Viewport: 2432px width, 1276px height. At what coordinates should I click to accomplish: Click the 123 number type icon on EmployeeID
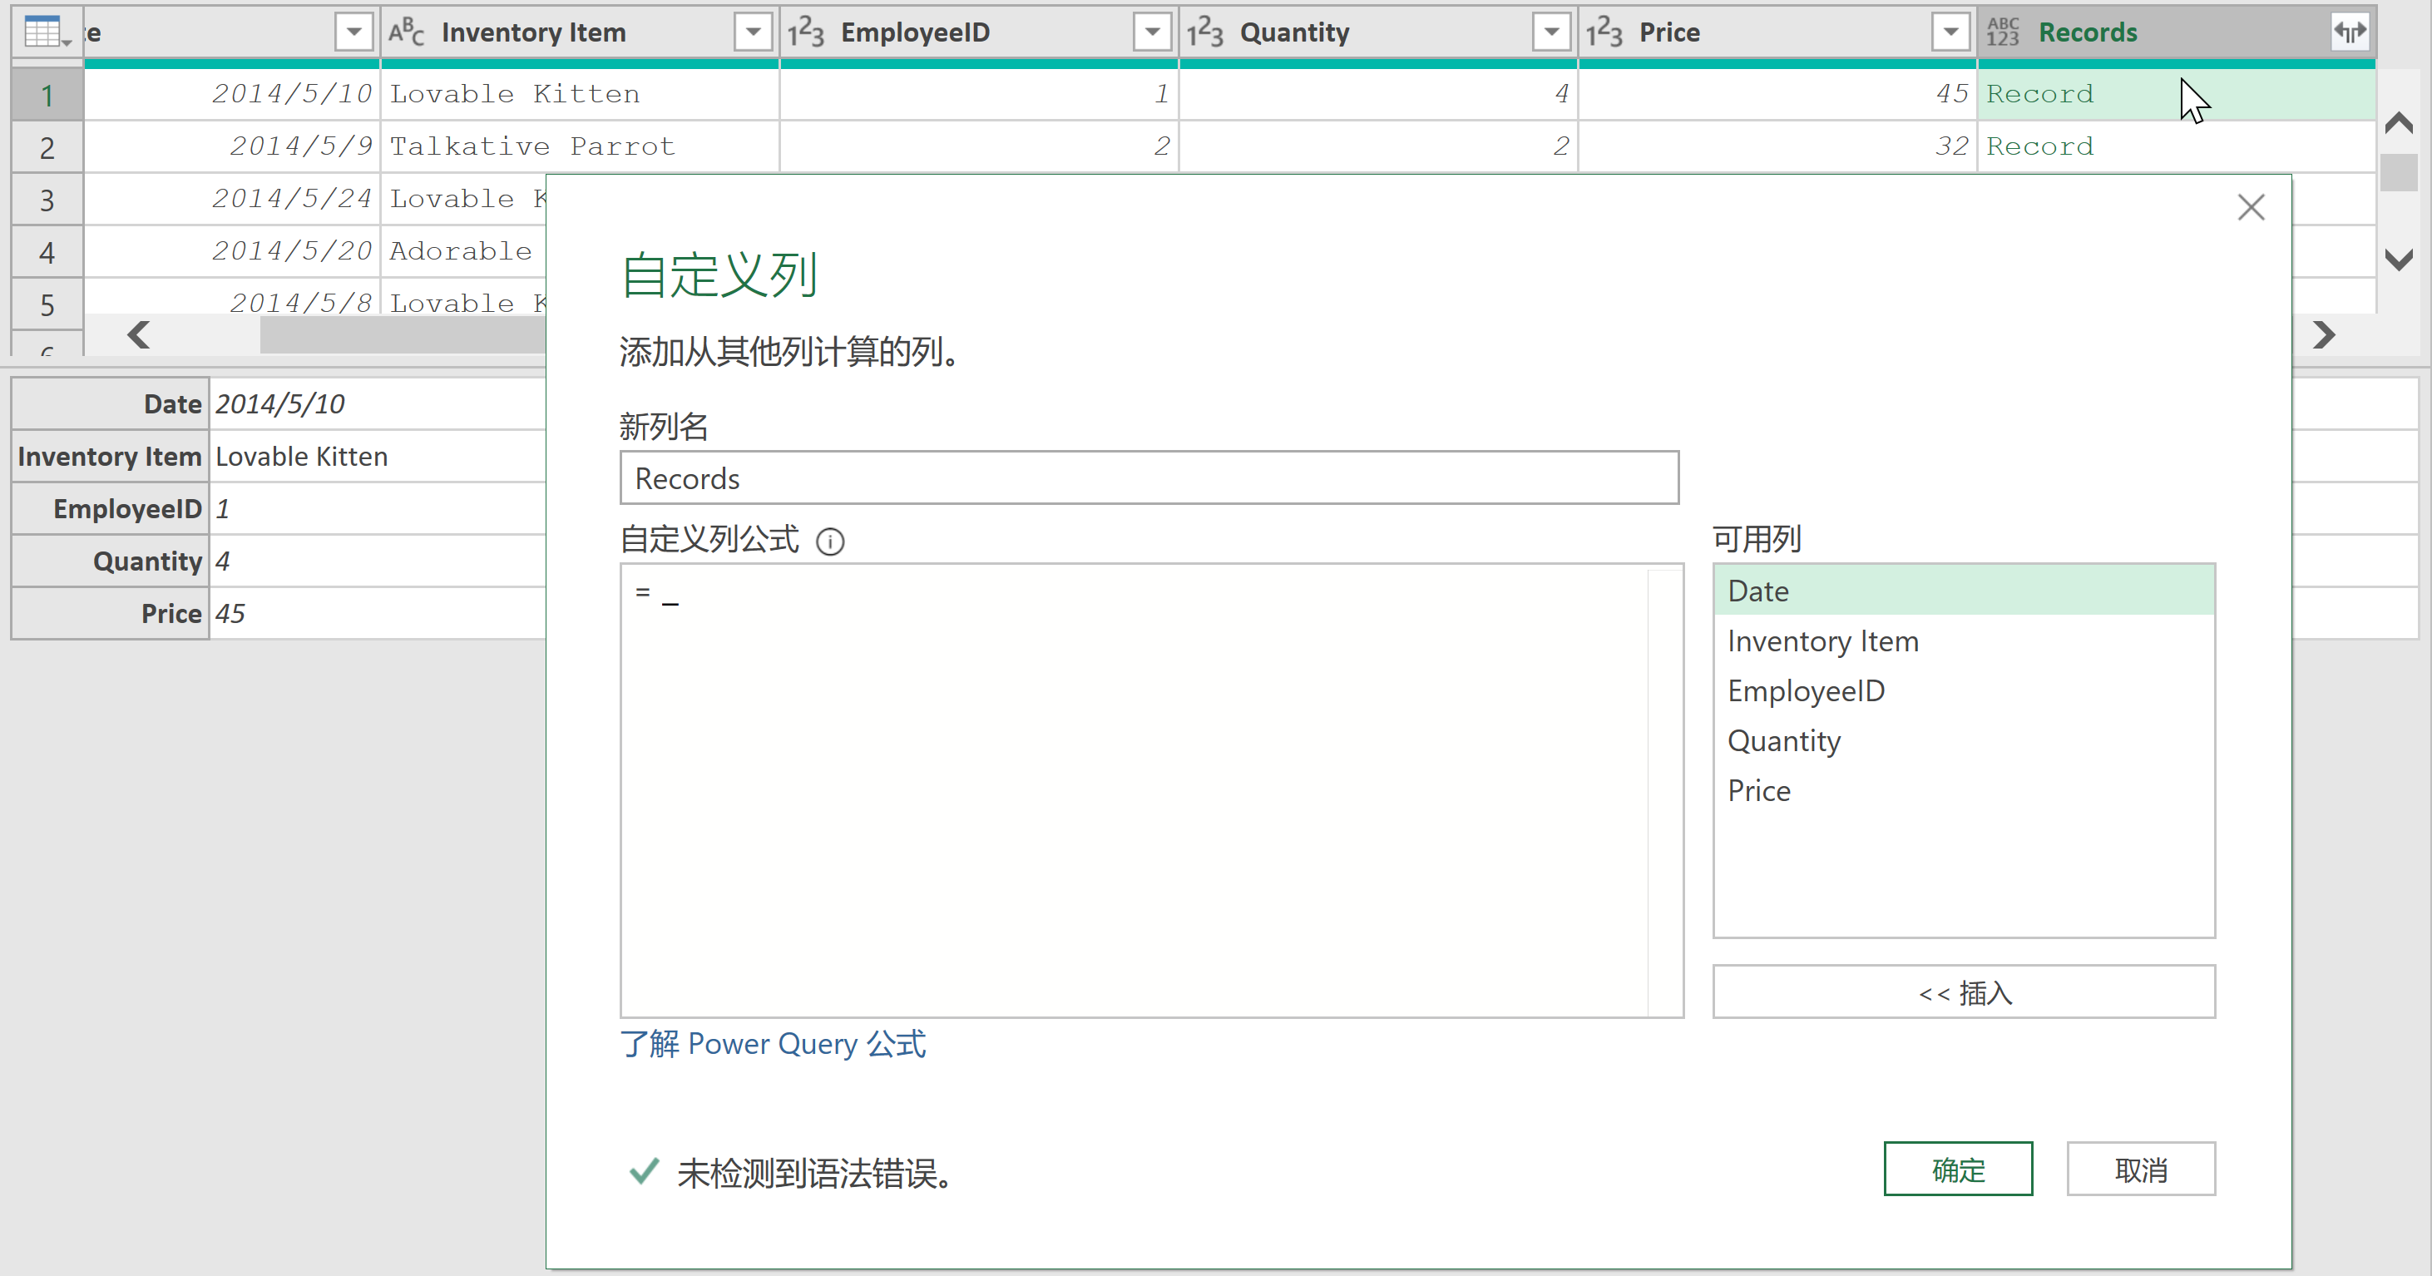(805, 33)
